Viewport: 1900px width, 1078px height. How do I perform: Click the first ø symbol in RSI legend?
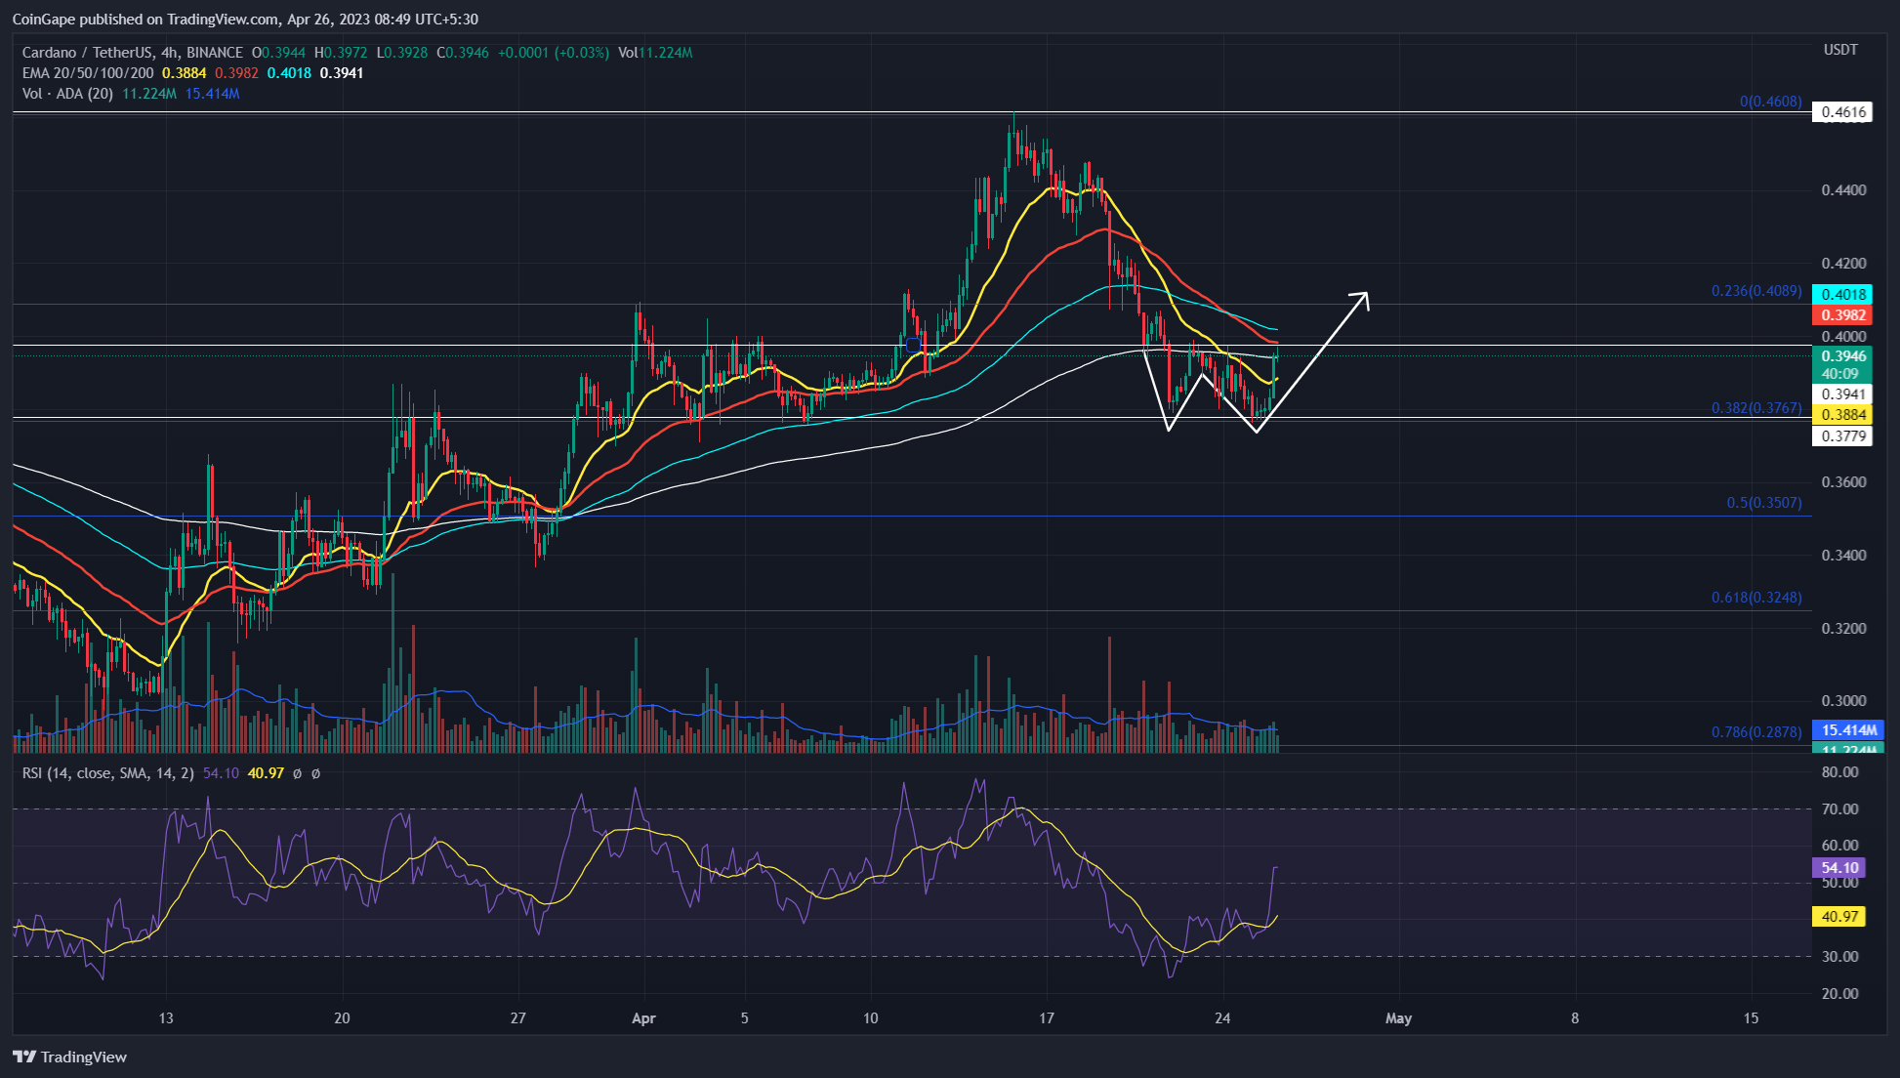tap(297, 773)
